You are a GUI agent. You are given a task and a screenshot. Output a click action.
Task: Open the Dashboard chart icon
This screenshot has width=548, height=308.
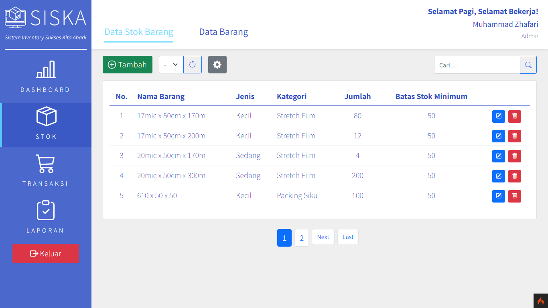[x=46, y=70]
